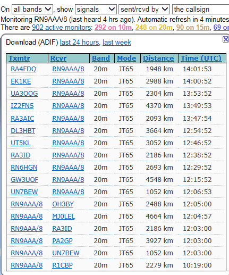Open the 'all bands' dropdown
229x275 pixels.
32,10
